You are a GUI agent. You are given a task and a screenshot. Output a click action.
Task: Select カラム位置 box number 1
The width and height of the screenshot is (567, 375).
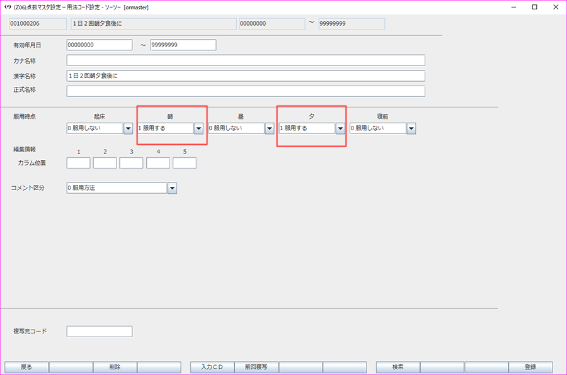(78, 163)
